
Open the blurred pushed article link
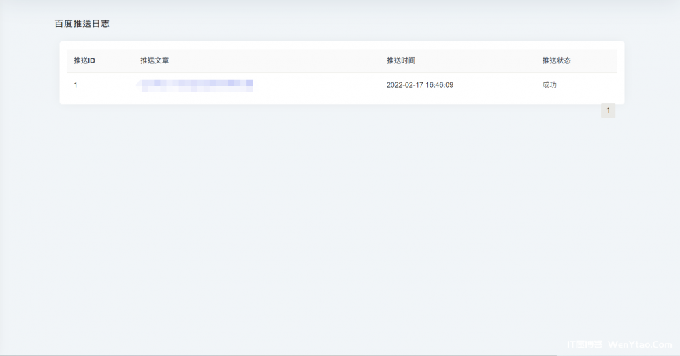tap(196, 85)
